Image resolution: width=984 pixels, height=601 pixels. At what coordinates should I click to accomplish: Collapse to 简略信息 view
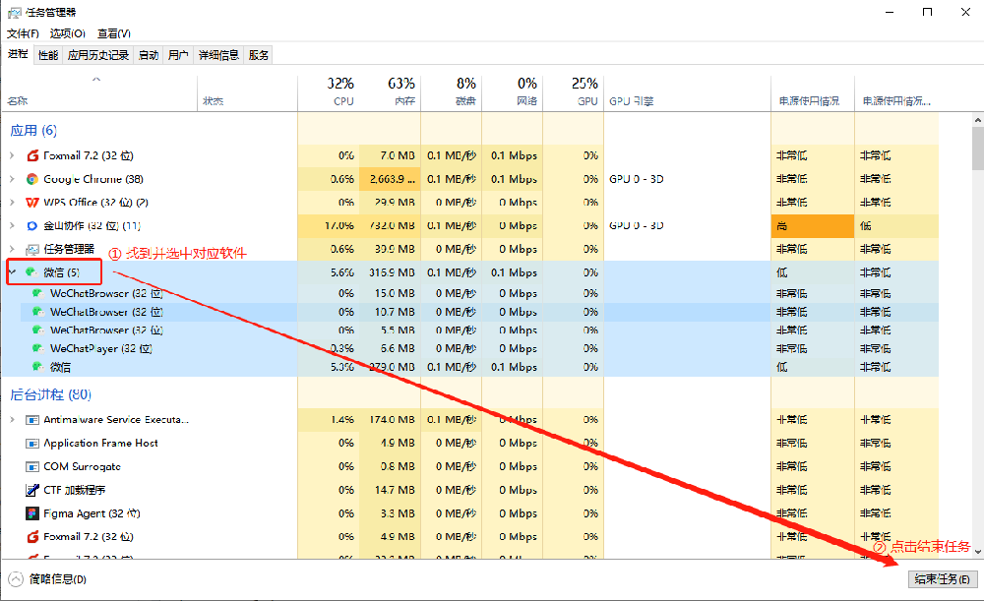(47, 579)
